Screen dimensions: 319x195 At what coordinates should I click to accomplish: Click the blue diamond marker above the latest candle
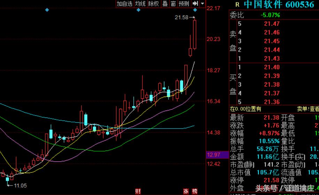[195, 10]
